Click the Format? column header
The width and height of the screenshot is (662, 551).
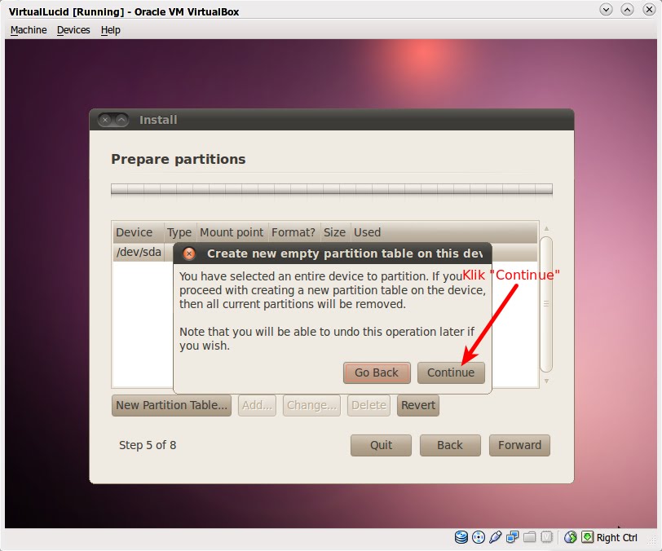click(x=293, y=232)
